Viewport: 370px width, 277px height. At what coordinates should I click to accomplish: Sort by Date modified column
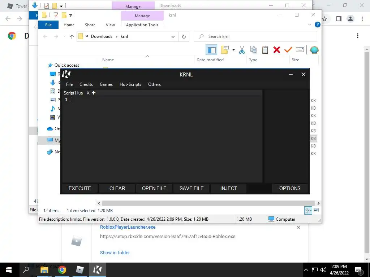(x=210, y=60)
